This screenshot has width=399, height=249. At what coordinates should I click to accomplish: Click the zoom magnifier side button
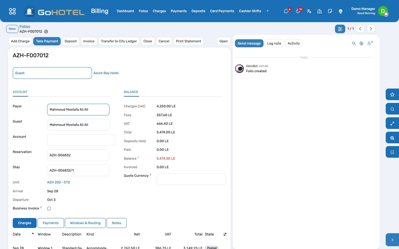pyautogui.click(x=392, y=138)
